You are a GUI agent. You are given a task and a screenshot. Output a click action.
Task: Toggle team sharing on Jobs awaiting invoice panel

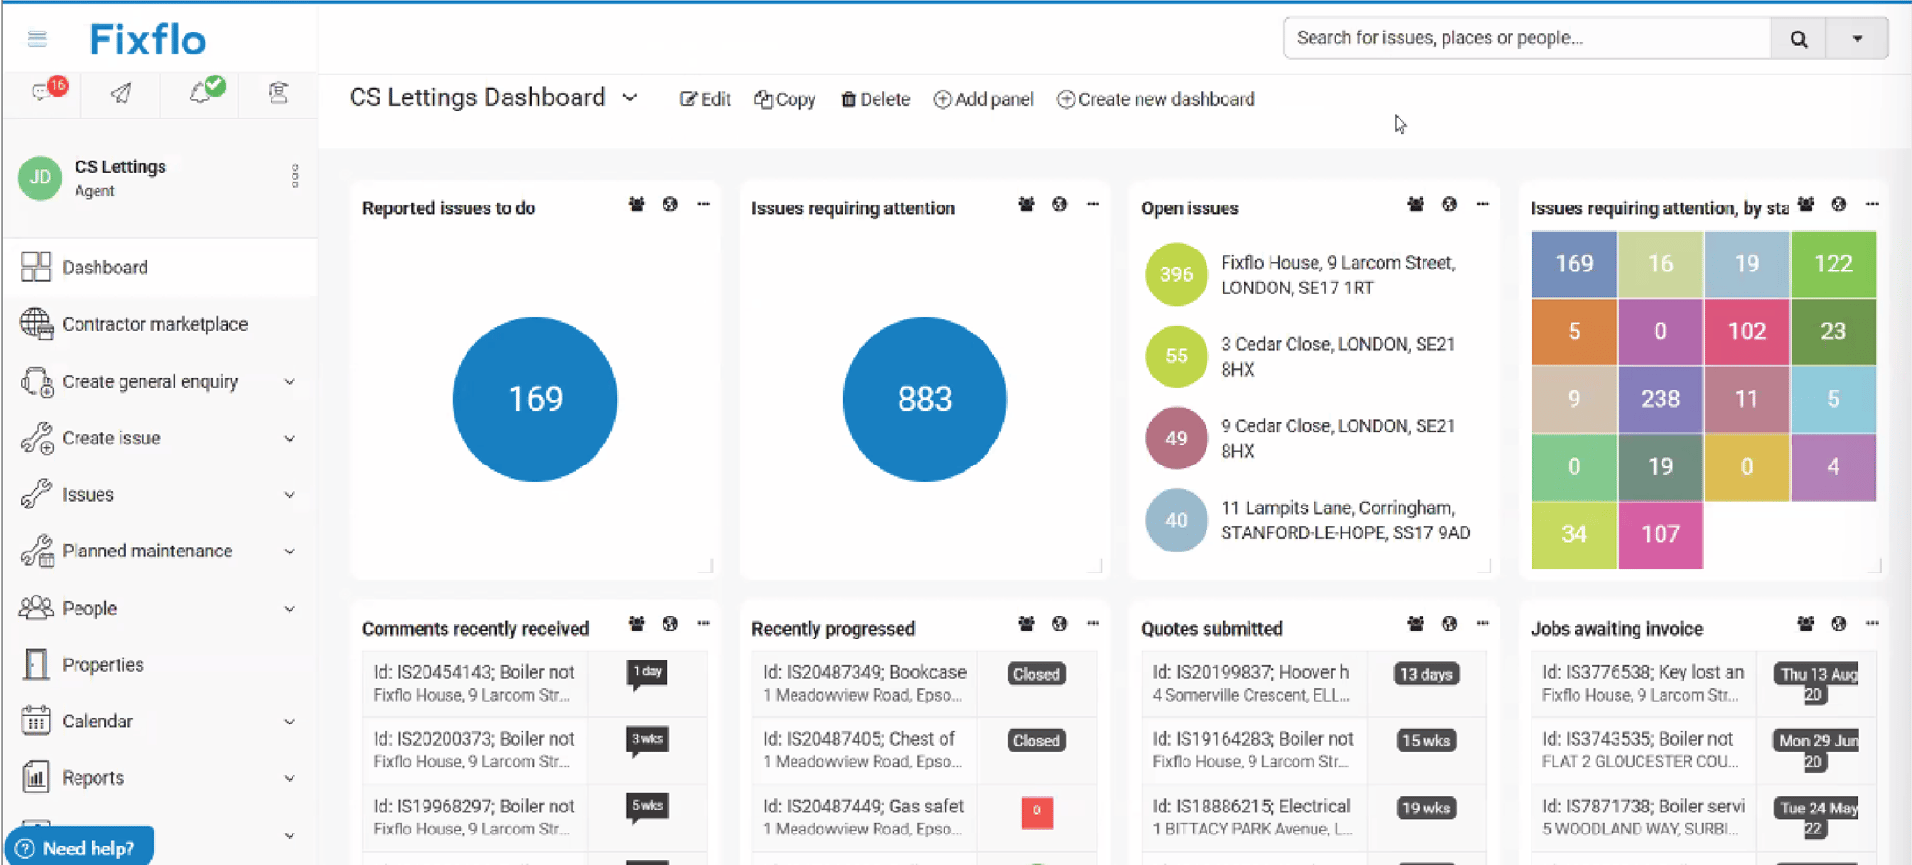(1805, 623)
